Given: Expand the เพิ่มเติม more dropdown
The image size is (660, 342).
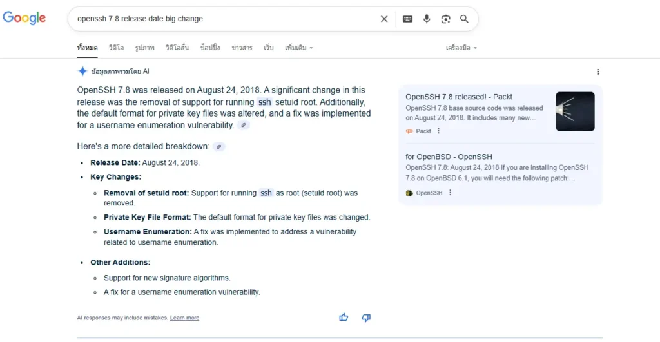Looking at the screenshot, I should 298,48.
